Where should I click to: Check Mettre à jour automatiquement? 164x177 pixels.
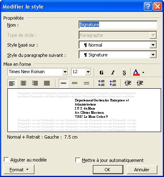[x=78, y=160]
